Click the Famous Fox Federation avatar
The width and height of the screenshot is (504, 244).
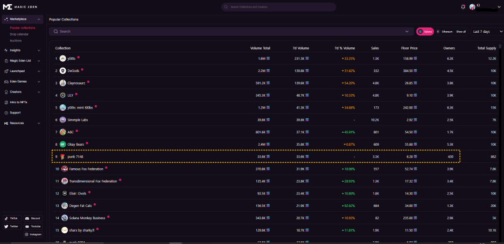[65, 169]
